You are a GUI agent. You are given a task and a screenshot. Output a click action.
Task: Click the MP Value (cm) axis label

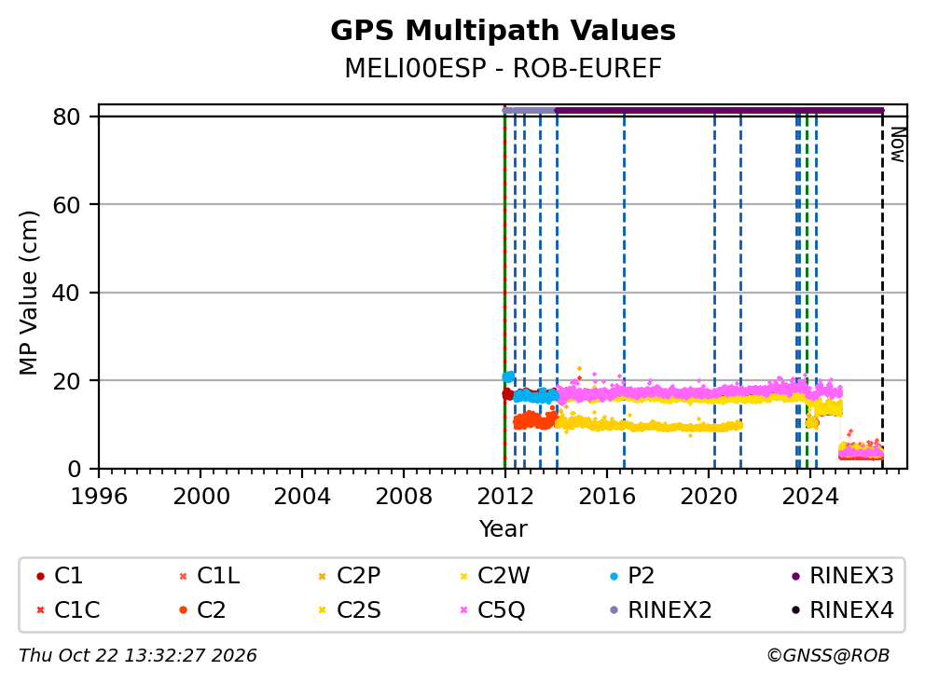click(x=28, y=293)
